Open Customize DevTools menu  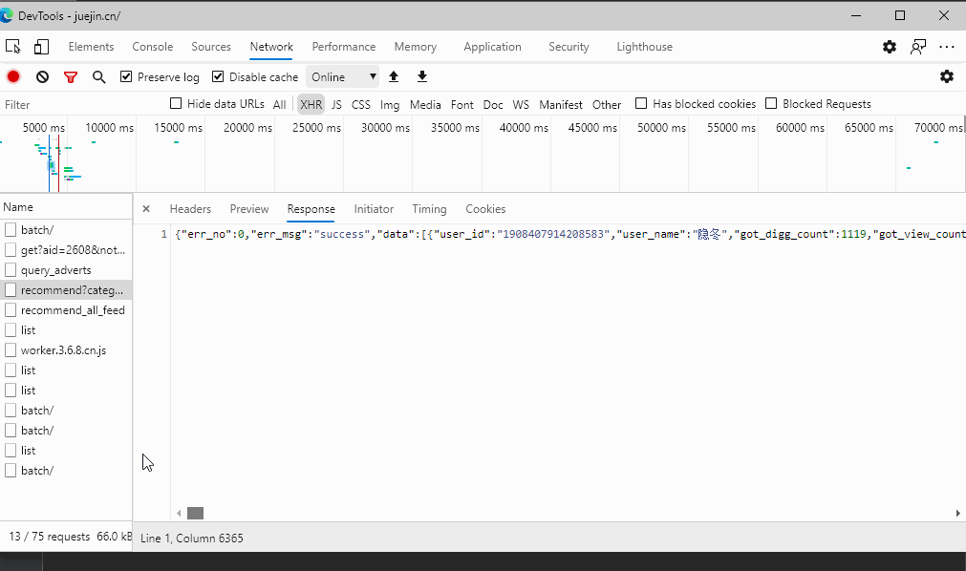click(889, 46)
